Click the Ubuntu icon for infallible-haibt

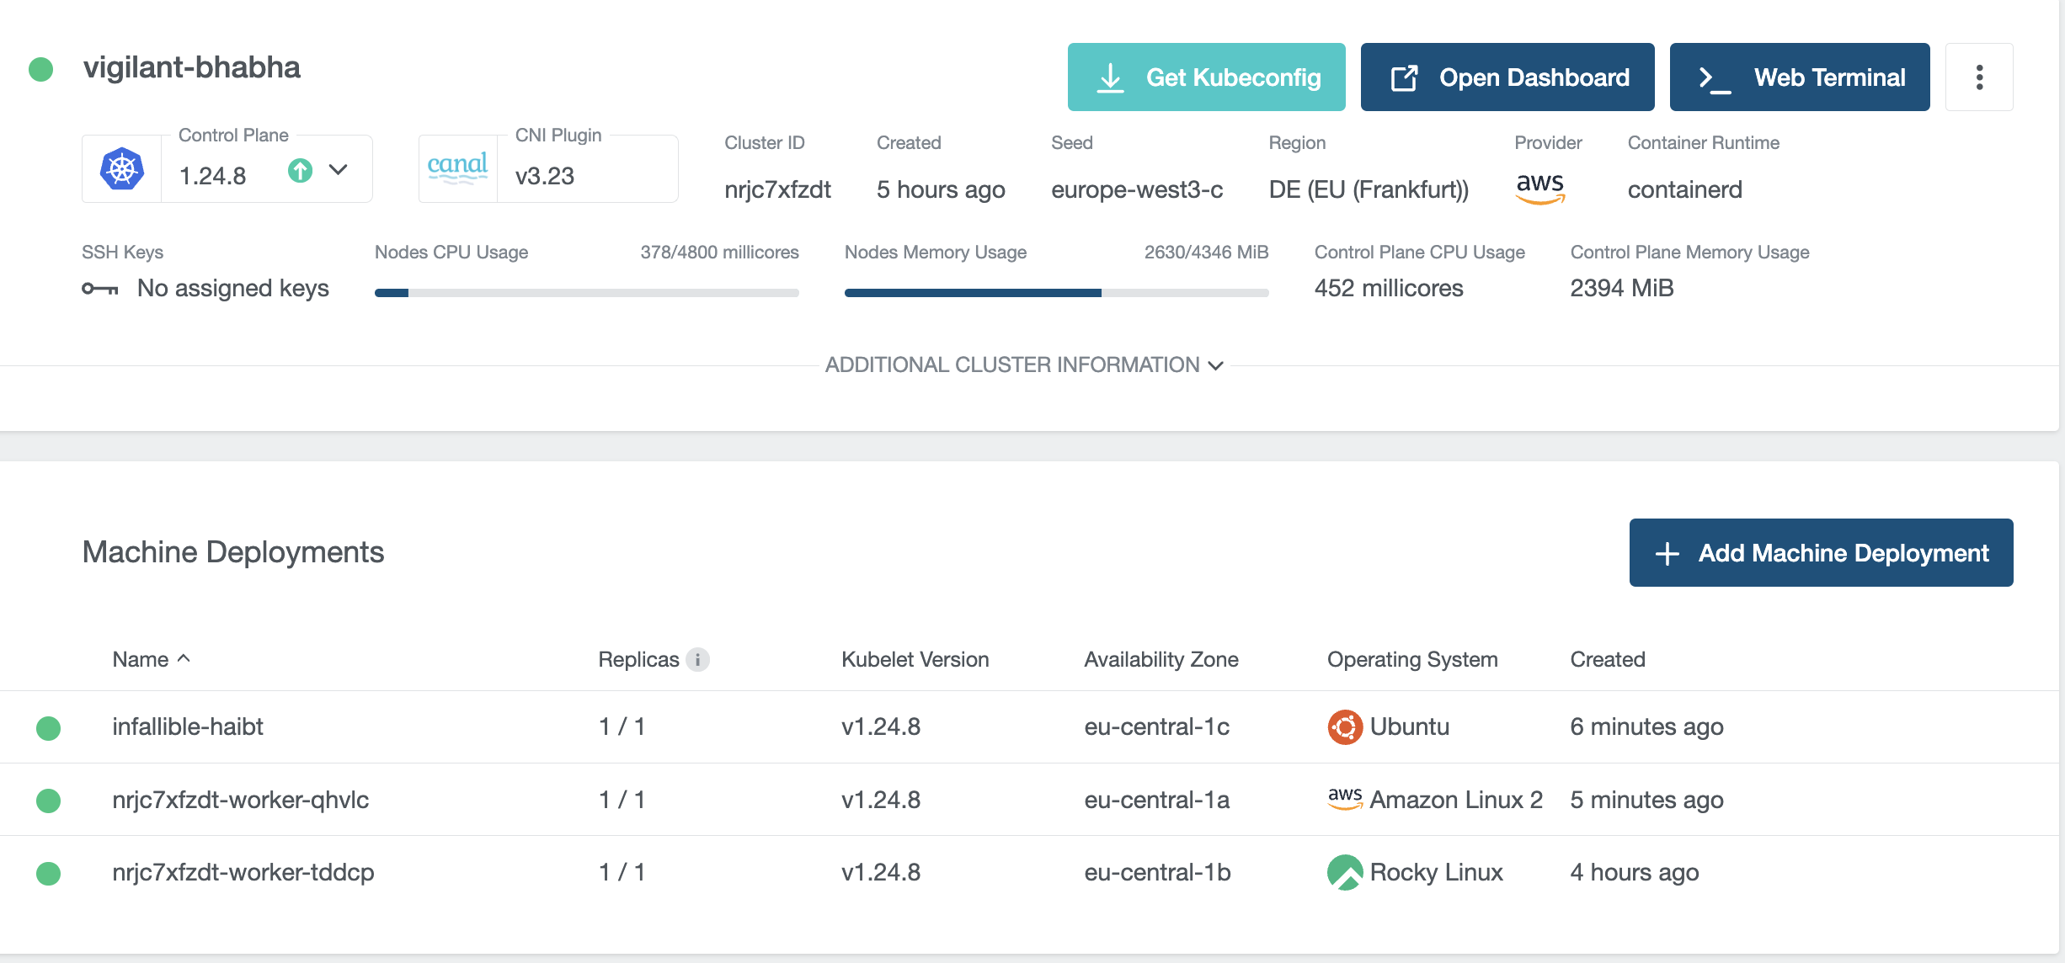pos(1345,726)
